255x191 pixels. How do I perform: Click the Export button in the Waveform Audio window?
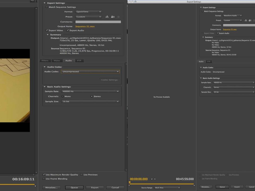pyautogui.click(x=237, y=187)
